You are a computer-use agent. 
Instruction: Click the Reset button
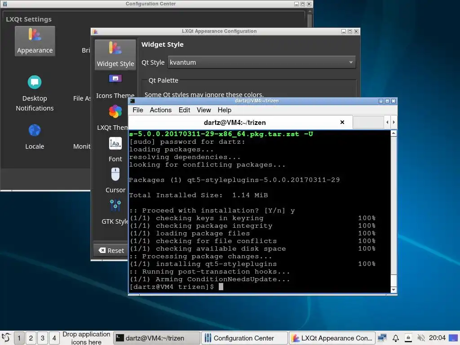[111, 251]
